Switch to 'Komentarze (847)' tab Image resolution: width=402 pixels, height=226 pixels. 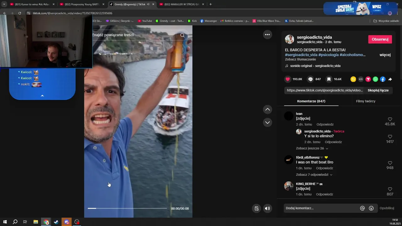point(311,101)
